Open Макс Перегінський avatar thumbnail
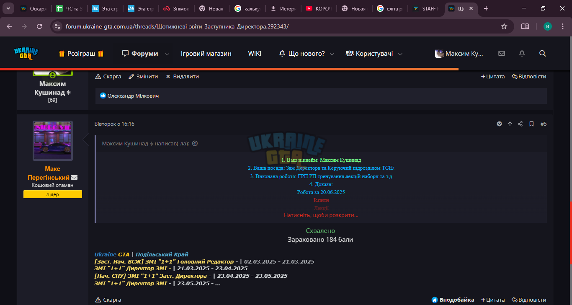 click(53, 141)
